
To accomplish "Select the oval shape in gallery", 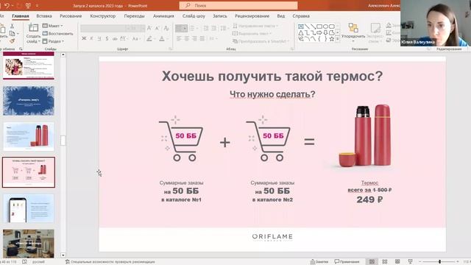I will coord(325,26).
